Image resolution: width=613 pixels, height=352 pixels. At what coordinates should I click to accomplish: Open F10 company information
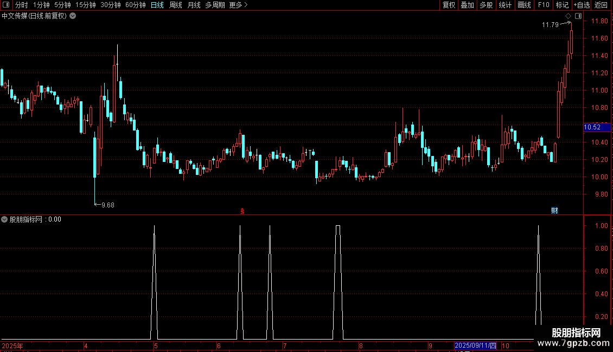coord(544,5)
